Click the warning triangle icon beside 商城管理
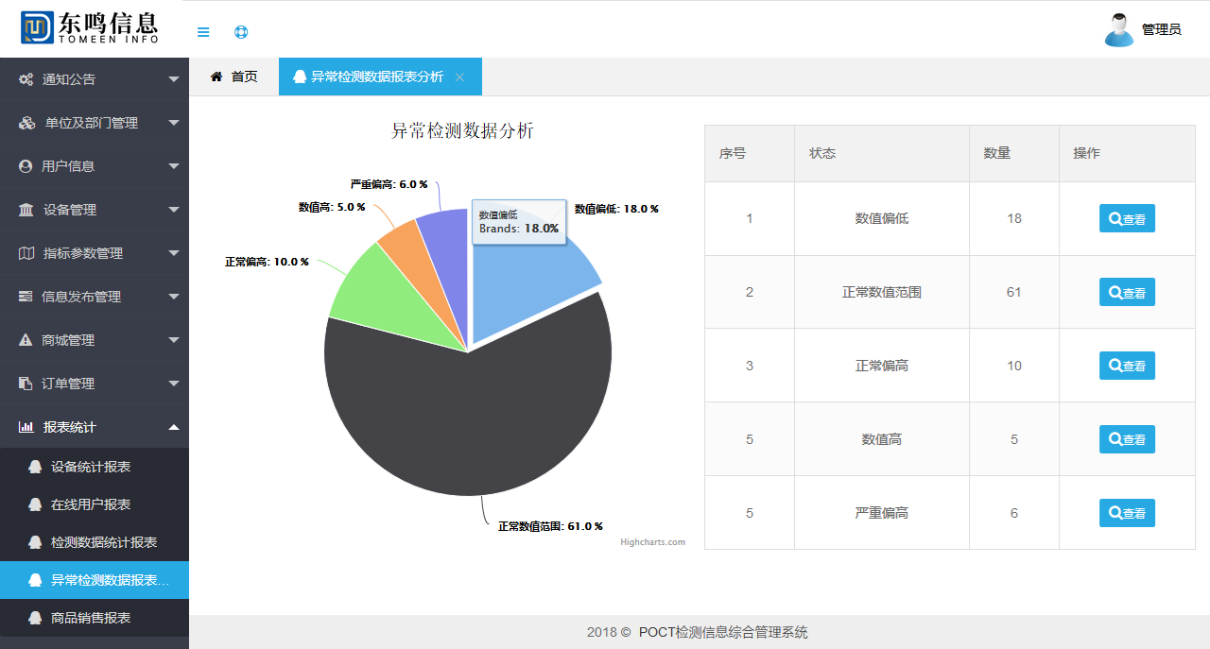Viewport: 1210px width, 649px height. [x=26, y=340]
